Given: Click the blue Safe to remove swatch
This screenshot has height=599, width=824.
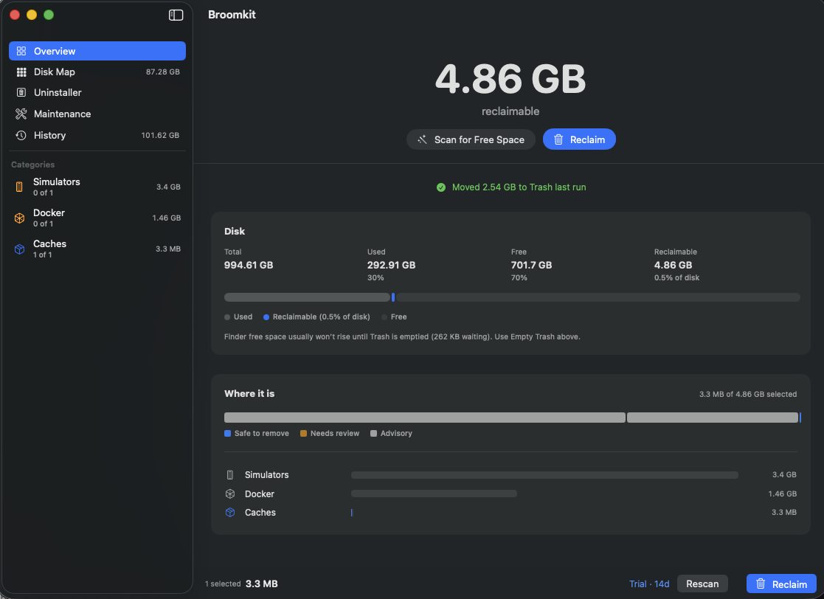Looking at the screenshot, I should point(227,434).
